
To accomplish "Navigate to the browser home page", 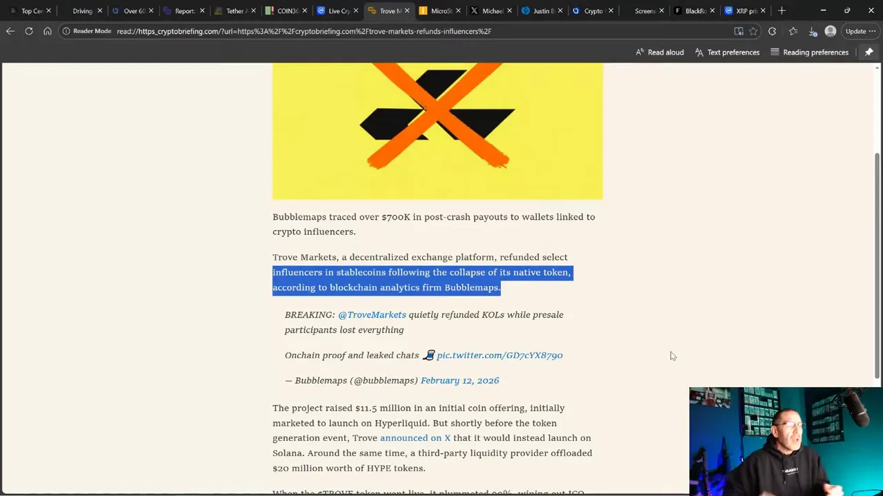I will click(46, 31).
